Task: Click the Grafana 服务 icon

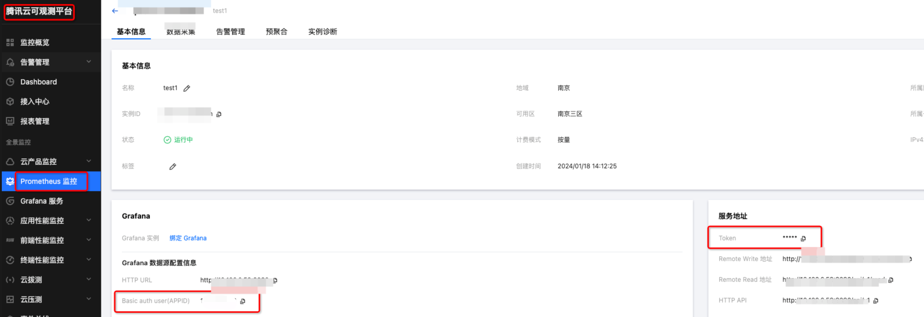Action: [10, 201]
